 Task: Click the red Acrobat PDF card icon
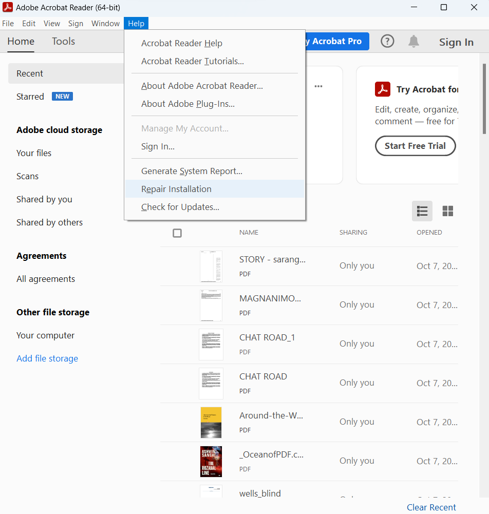click(x=383, y=89)
